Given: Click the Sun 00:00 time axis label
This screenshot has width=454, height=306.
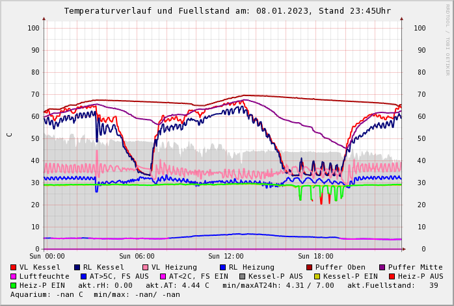Looking at the screenshot, I should point(47,256).
